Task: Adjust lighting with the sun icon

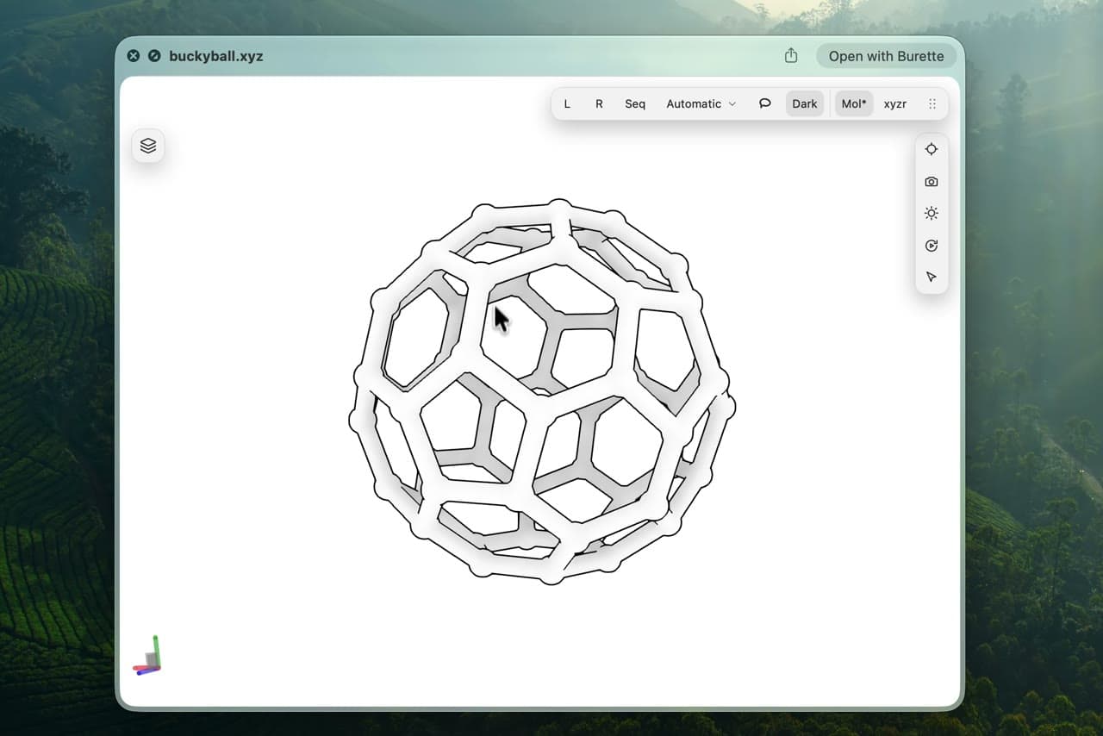Action: (932, 214)
